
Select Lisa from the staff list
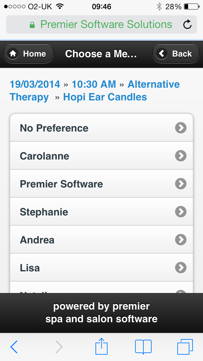[x=30, y=268]
